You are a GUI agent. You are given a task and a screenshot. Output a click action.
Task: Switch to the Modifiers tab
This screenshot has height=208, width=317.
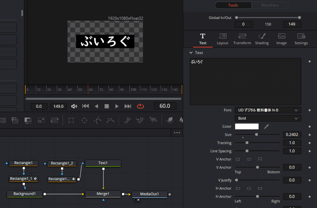point(270,5)
